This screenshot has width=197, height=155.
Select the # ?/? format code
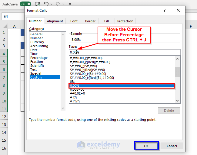click(122, 97)
